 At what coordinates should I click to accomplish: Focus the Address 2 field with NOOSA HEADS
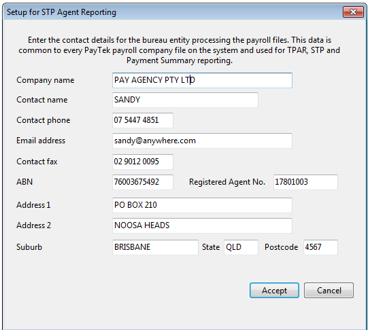click(x=202, y=225)
